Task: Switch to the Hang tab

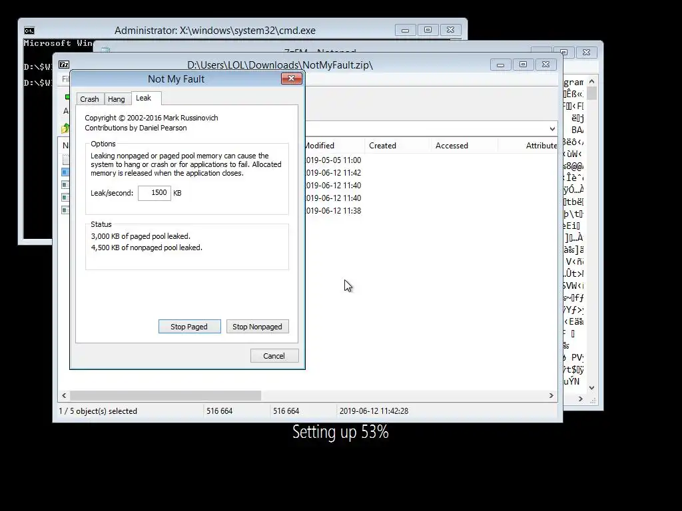Action: point(117,99)
